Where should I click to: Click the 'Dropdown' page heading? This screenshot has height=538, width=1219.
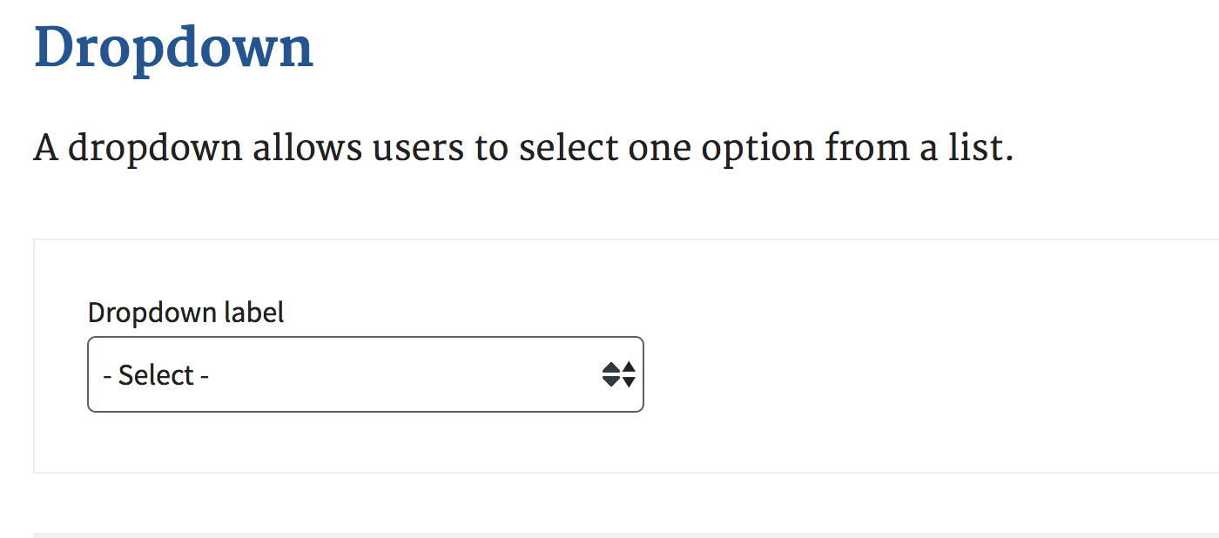pos(174,48)
